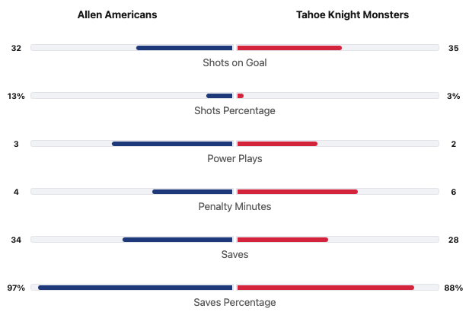
Task: Click the Shots Percentage label
Action: click(234, 110)
